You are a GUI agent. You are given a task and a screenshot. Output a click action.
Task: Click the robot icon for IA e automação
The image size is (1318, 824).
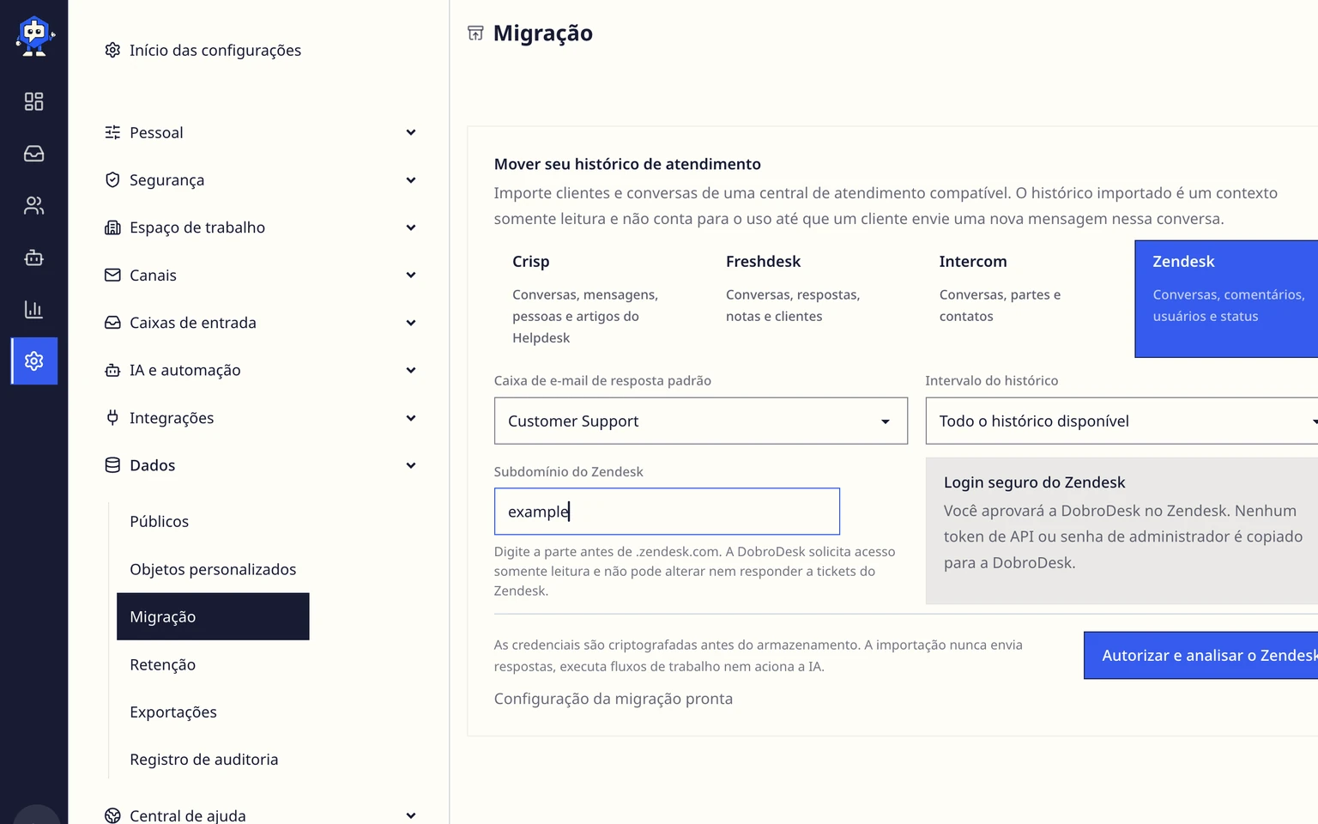tap(112, 370)
